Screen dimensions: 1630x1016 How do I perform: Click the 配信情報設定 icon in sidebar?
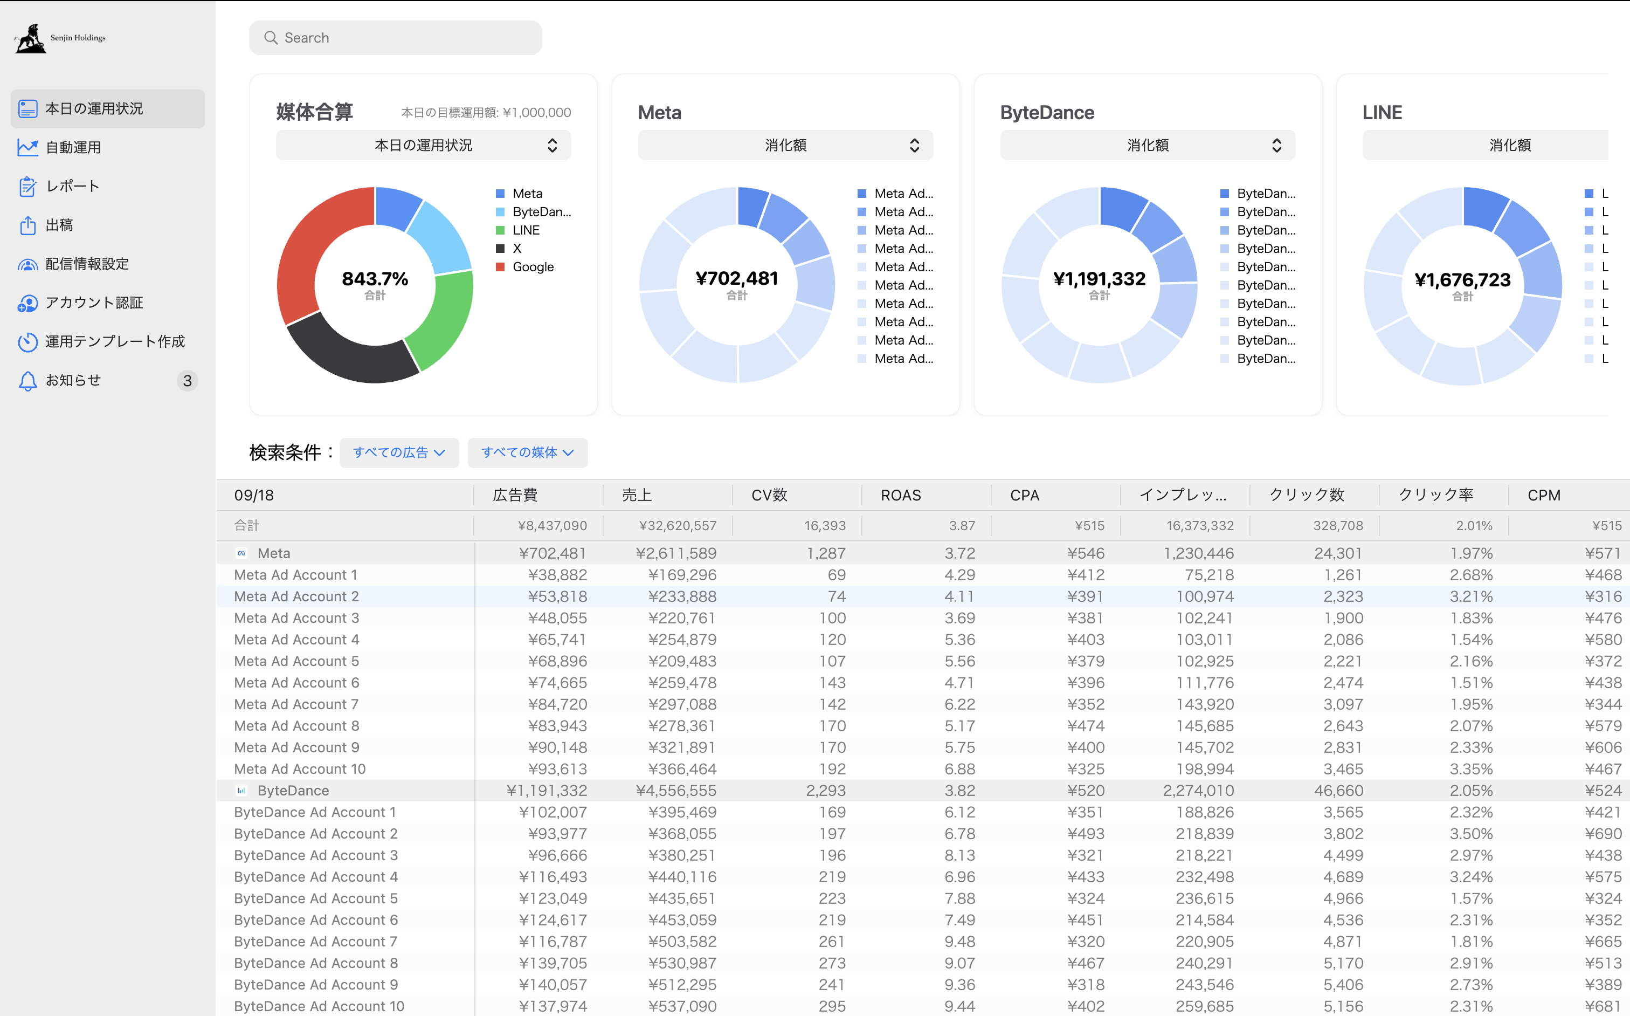(x=27, y=264)
